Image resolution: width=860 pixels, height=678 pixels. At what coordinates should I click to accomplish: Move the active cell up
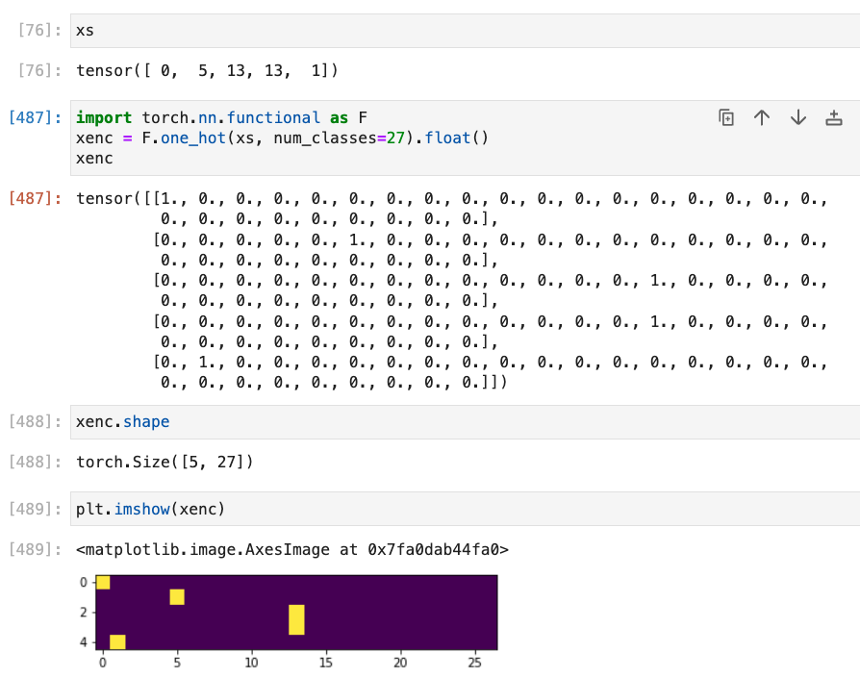tap(762, 118)
